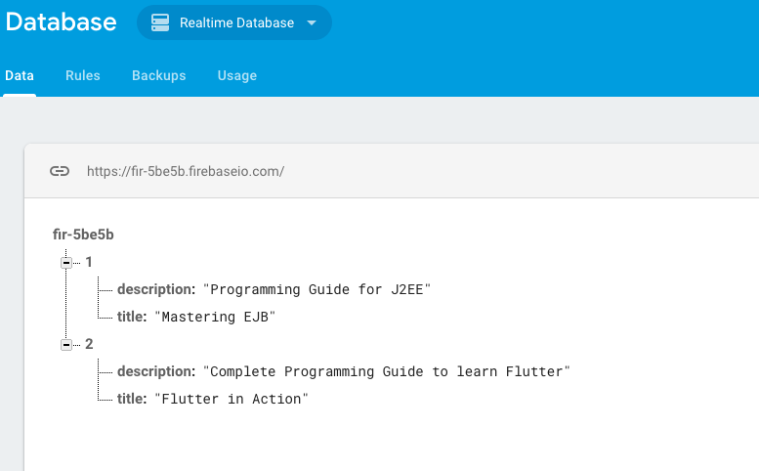Click the Realtime Database stack icon
The height and width of the screenshot is (471, 759).
161,22
